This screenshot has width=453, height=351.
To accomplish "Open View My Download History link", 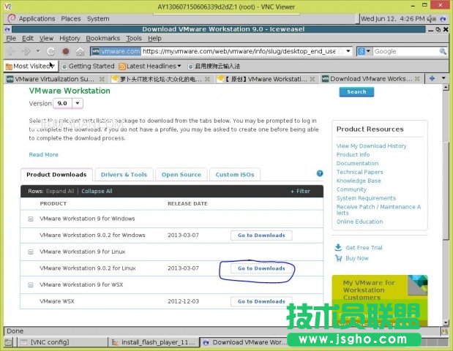I will point(371,146).
